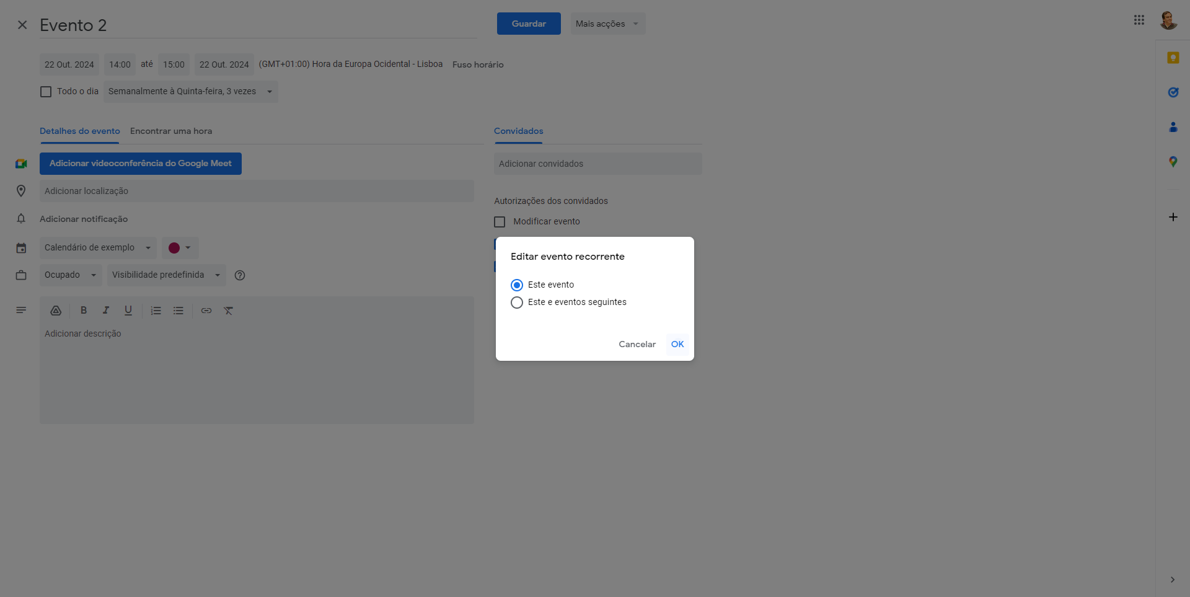This screenshot has width=1190, height=597.
Task: Click the calendar icon beside the calendar selector
Action: click(x=21, y=248)
